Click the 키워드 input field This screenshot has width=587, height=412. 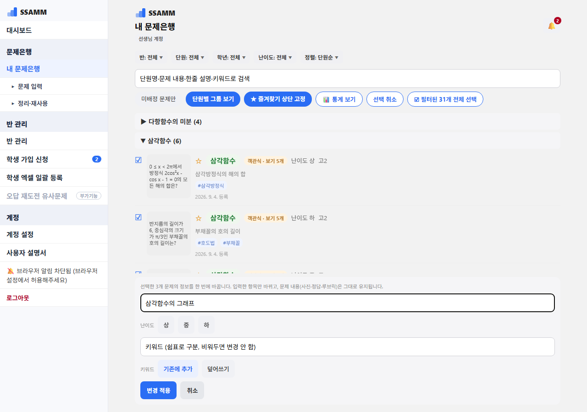[x=348, y=347]
